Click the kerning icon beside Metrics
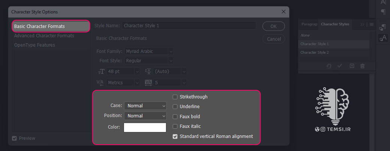The width and height of the screenshot is (390, 151). point(100,83)
